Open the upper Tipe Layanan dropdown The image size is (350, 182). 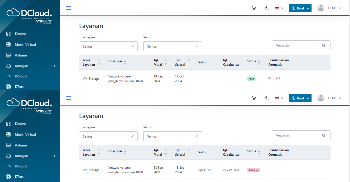coord(108,46)
